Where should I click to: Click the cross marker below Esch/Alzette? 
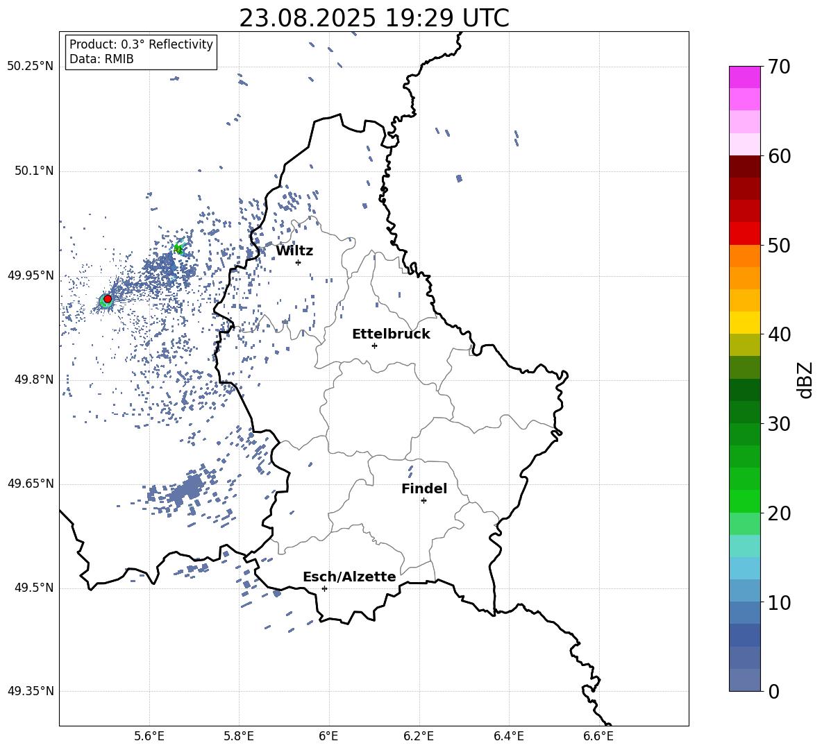[x=324, y=588]
